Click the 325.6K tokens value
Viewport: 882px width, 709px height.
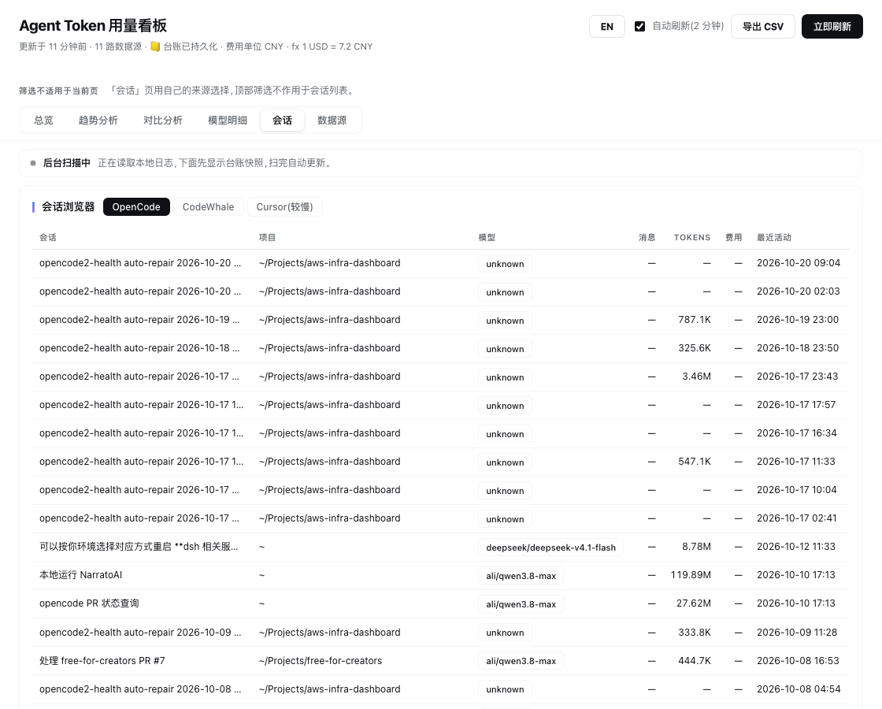point(695,347)
